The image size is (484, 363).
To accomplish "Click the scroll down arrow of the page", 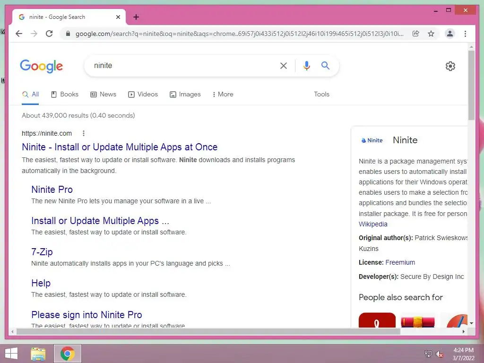I will pyautogui.click(x=471, y=323).
